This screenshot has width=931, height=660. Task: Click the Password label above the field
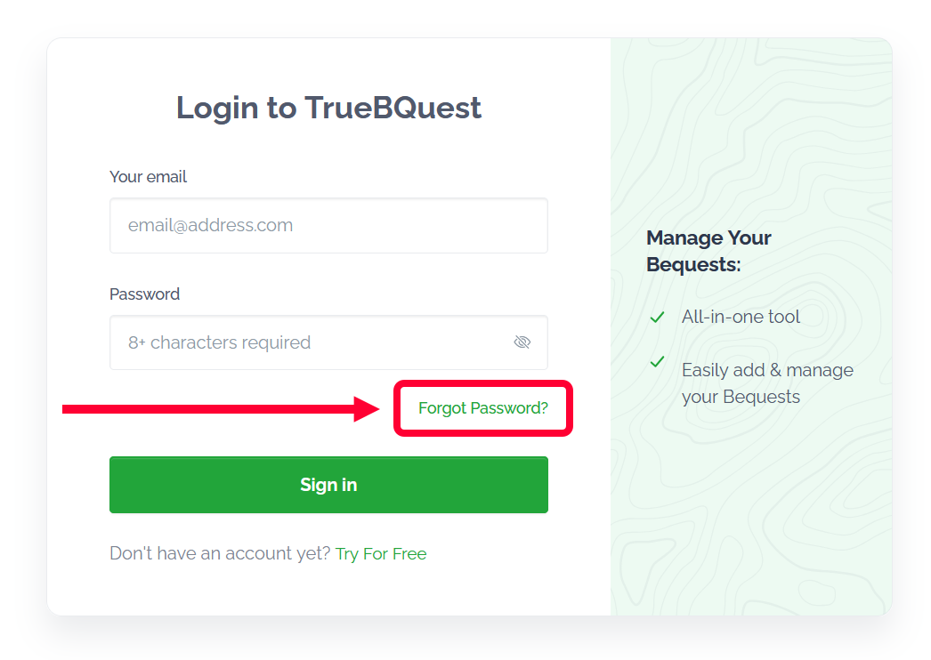(144, 294)
